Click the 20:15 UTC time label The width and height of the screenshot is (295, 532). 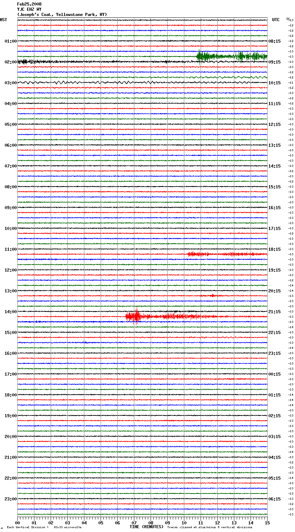[x=275, y=291]
